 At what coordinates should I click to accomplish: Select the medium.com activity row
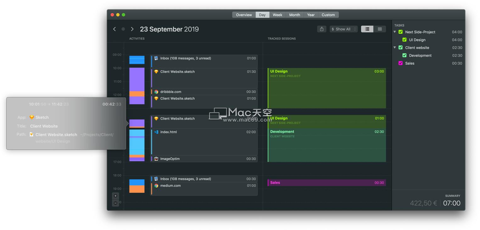204,189
